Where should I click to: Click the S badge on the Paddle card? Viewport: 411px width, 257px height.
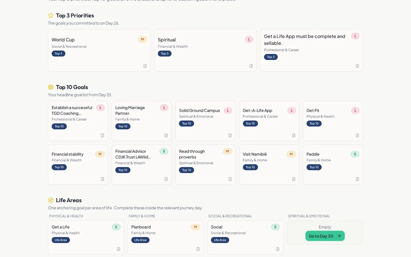click(x=355, y=154)
